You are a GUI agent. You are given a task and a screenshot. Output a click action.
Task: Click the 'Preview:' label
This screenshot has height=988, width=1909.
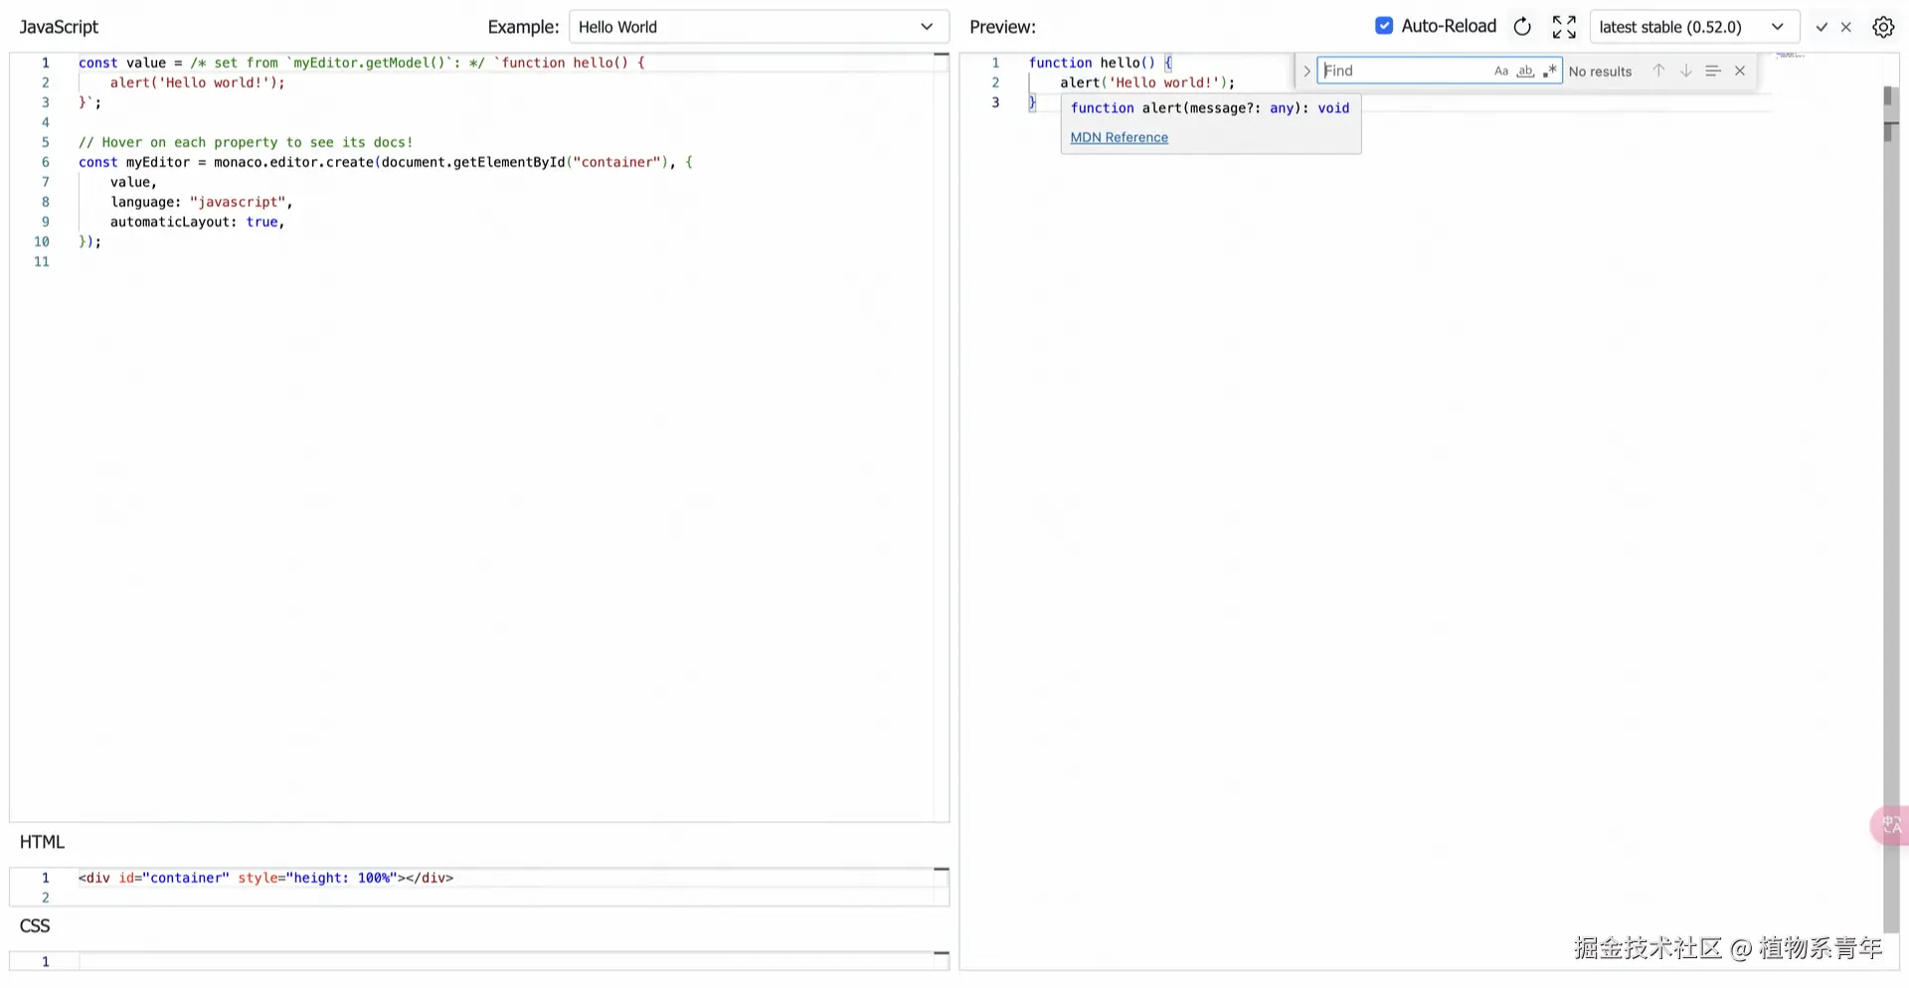1002,27
